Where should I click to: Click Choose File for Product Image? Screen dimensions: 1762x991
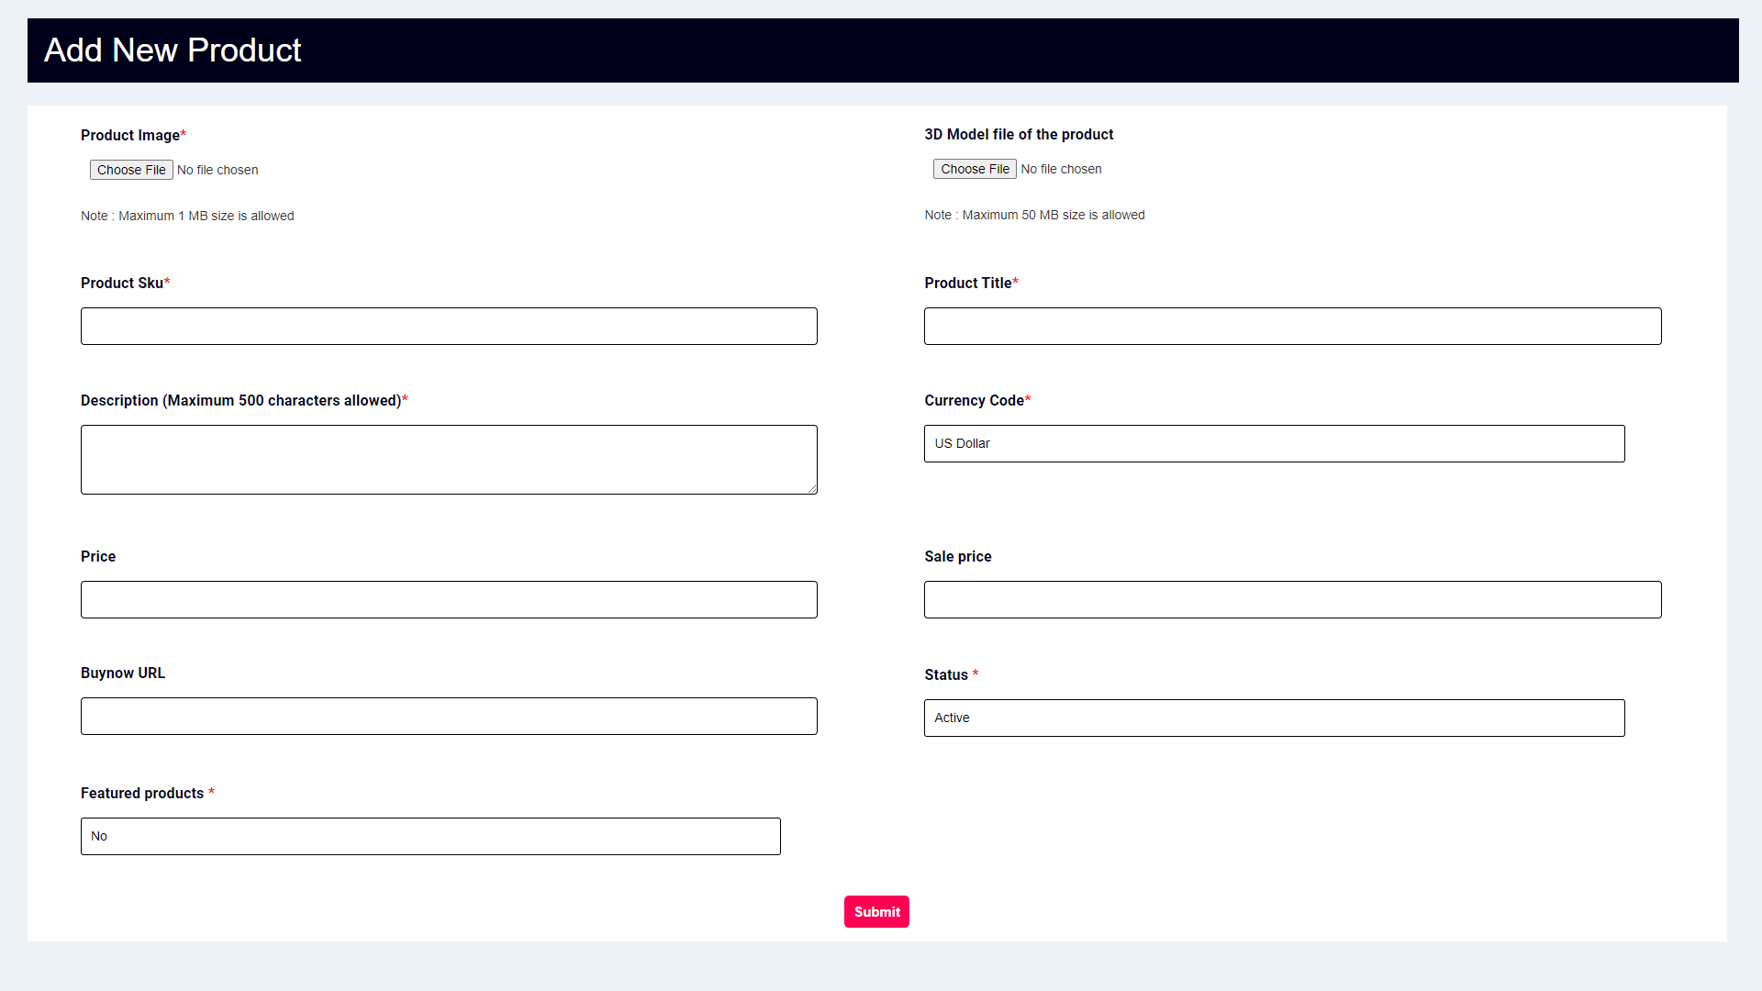pyautogui.click(x=131, y=170)
